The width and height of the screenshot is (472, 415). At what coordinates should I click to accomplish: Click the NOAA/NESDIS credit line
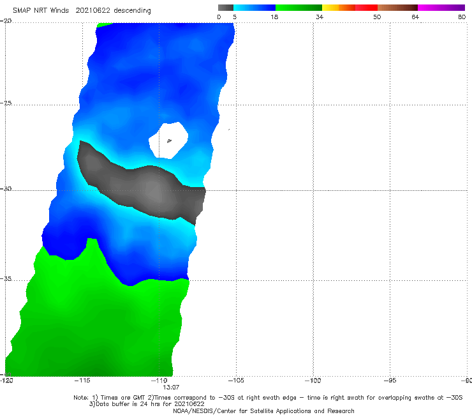[263, 411]
